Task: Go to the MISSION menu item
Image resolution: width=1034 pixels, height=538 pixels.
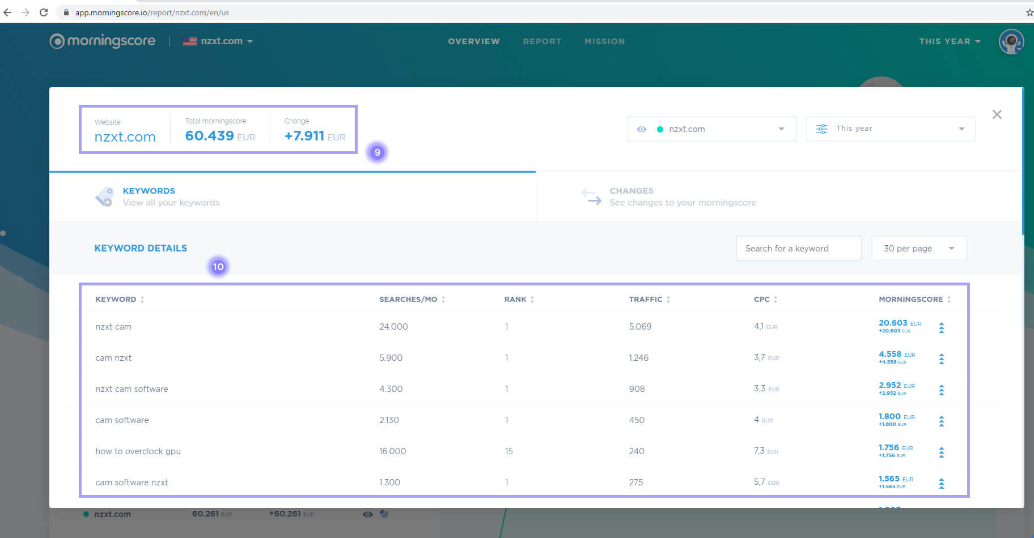Action: tap(604, 41)
